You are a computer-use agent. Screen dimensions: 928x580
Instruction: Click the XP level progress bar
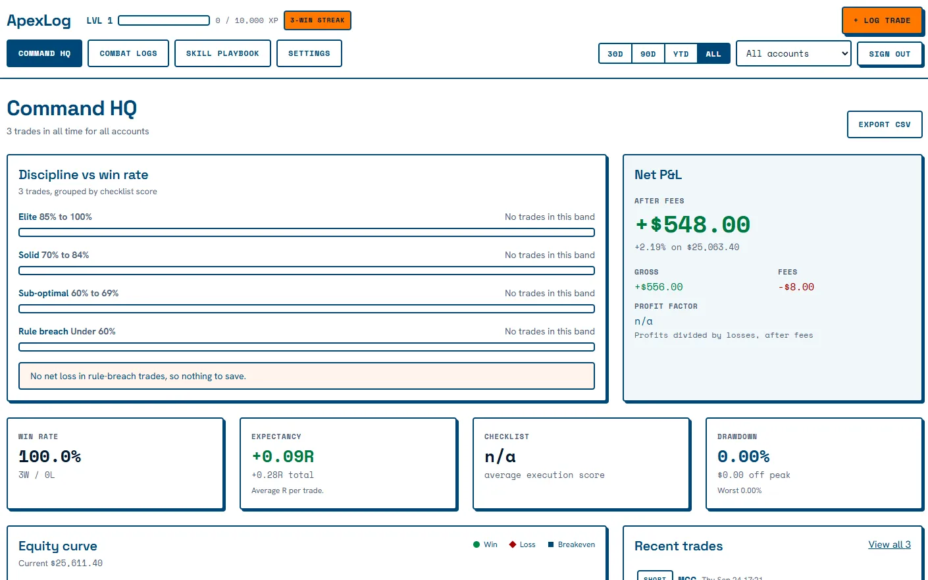(x=164, y=20)
